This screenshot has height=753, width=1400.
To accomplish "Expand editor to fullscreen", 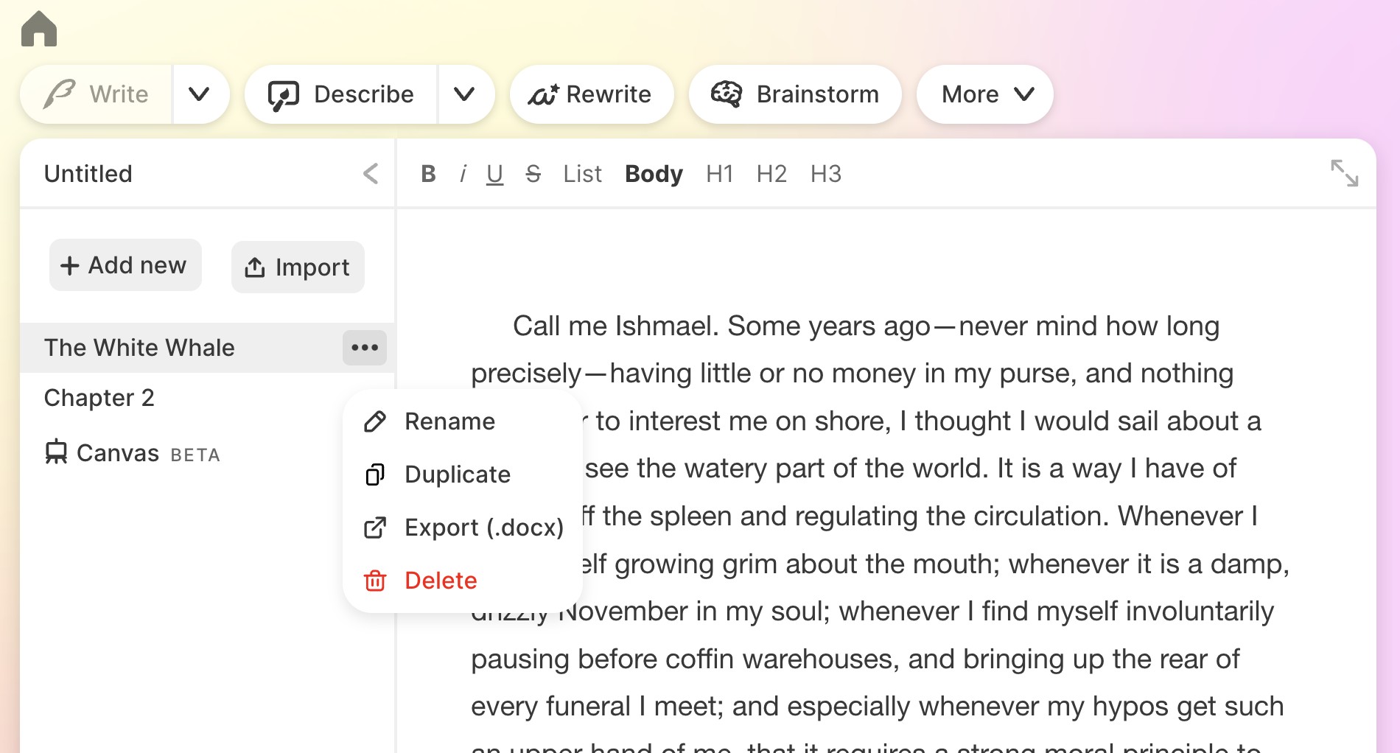I will point(1344,173).
